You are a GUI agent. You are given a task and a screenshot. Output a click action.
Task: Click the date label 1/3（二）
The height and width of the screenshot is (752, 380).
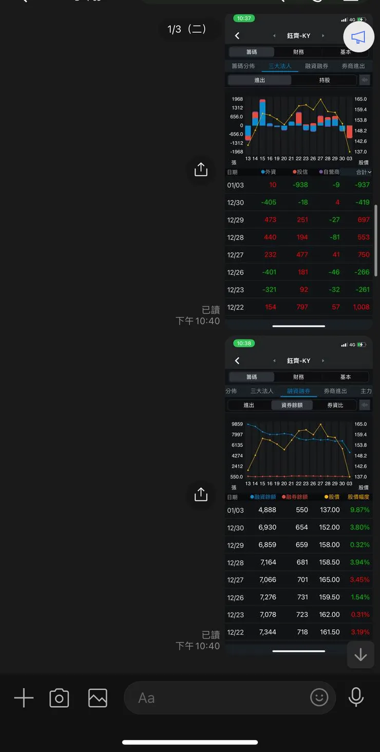pos(187,29)
